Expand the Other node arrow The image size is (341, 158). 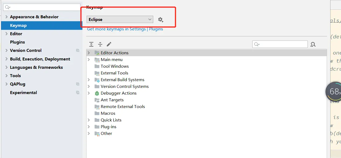(89, 133)
